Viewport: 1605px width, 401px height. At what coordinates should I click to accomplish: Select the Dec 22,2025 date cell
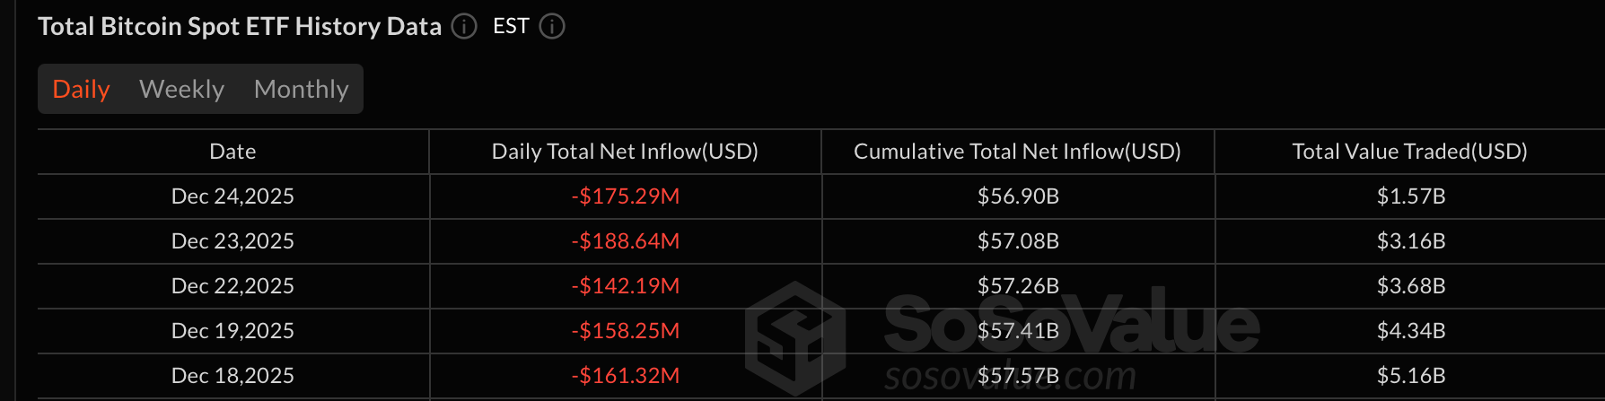(x=232, y=286)
